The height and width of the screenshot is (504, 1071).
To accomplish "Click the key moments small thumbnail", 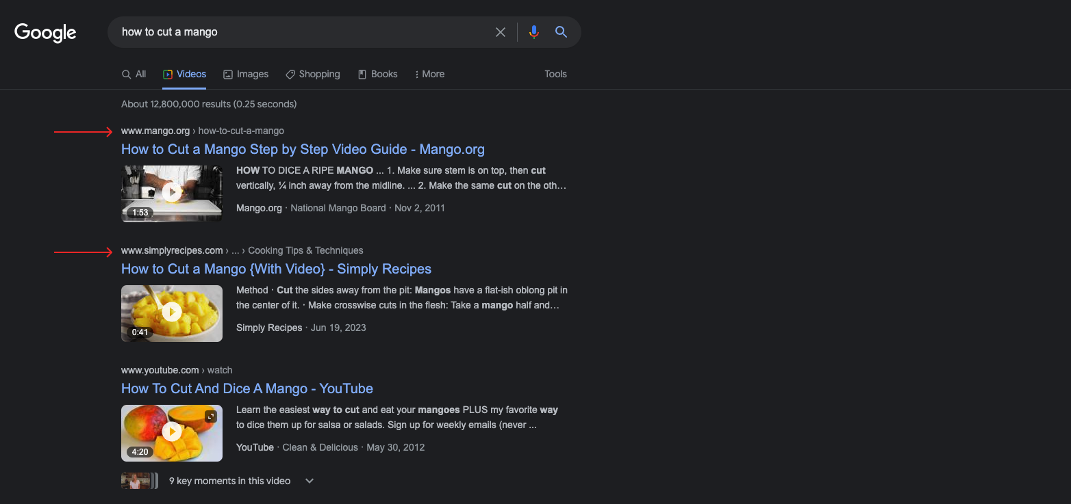I will point(139,481).
